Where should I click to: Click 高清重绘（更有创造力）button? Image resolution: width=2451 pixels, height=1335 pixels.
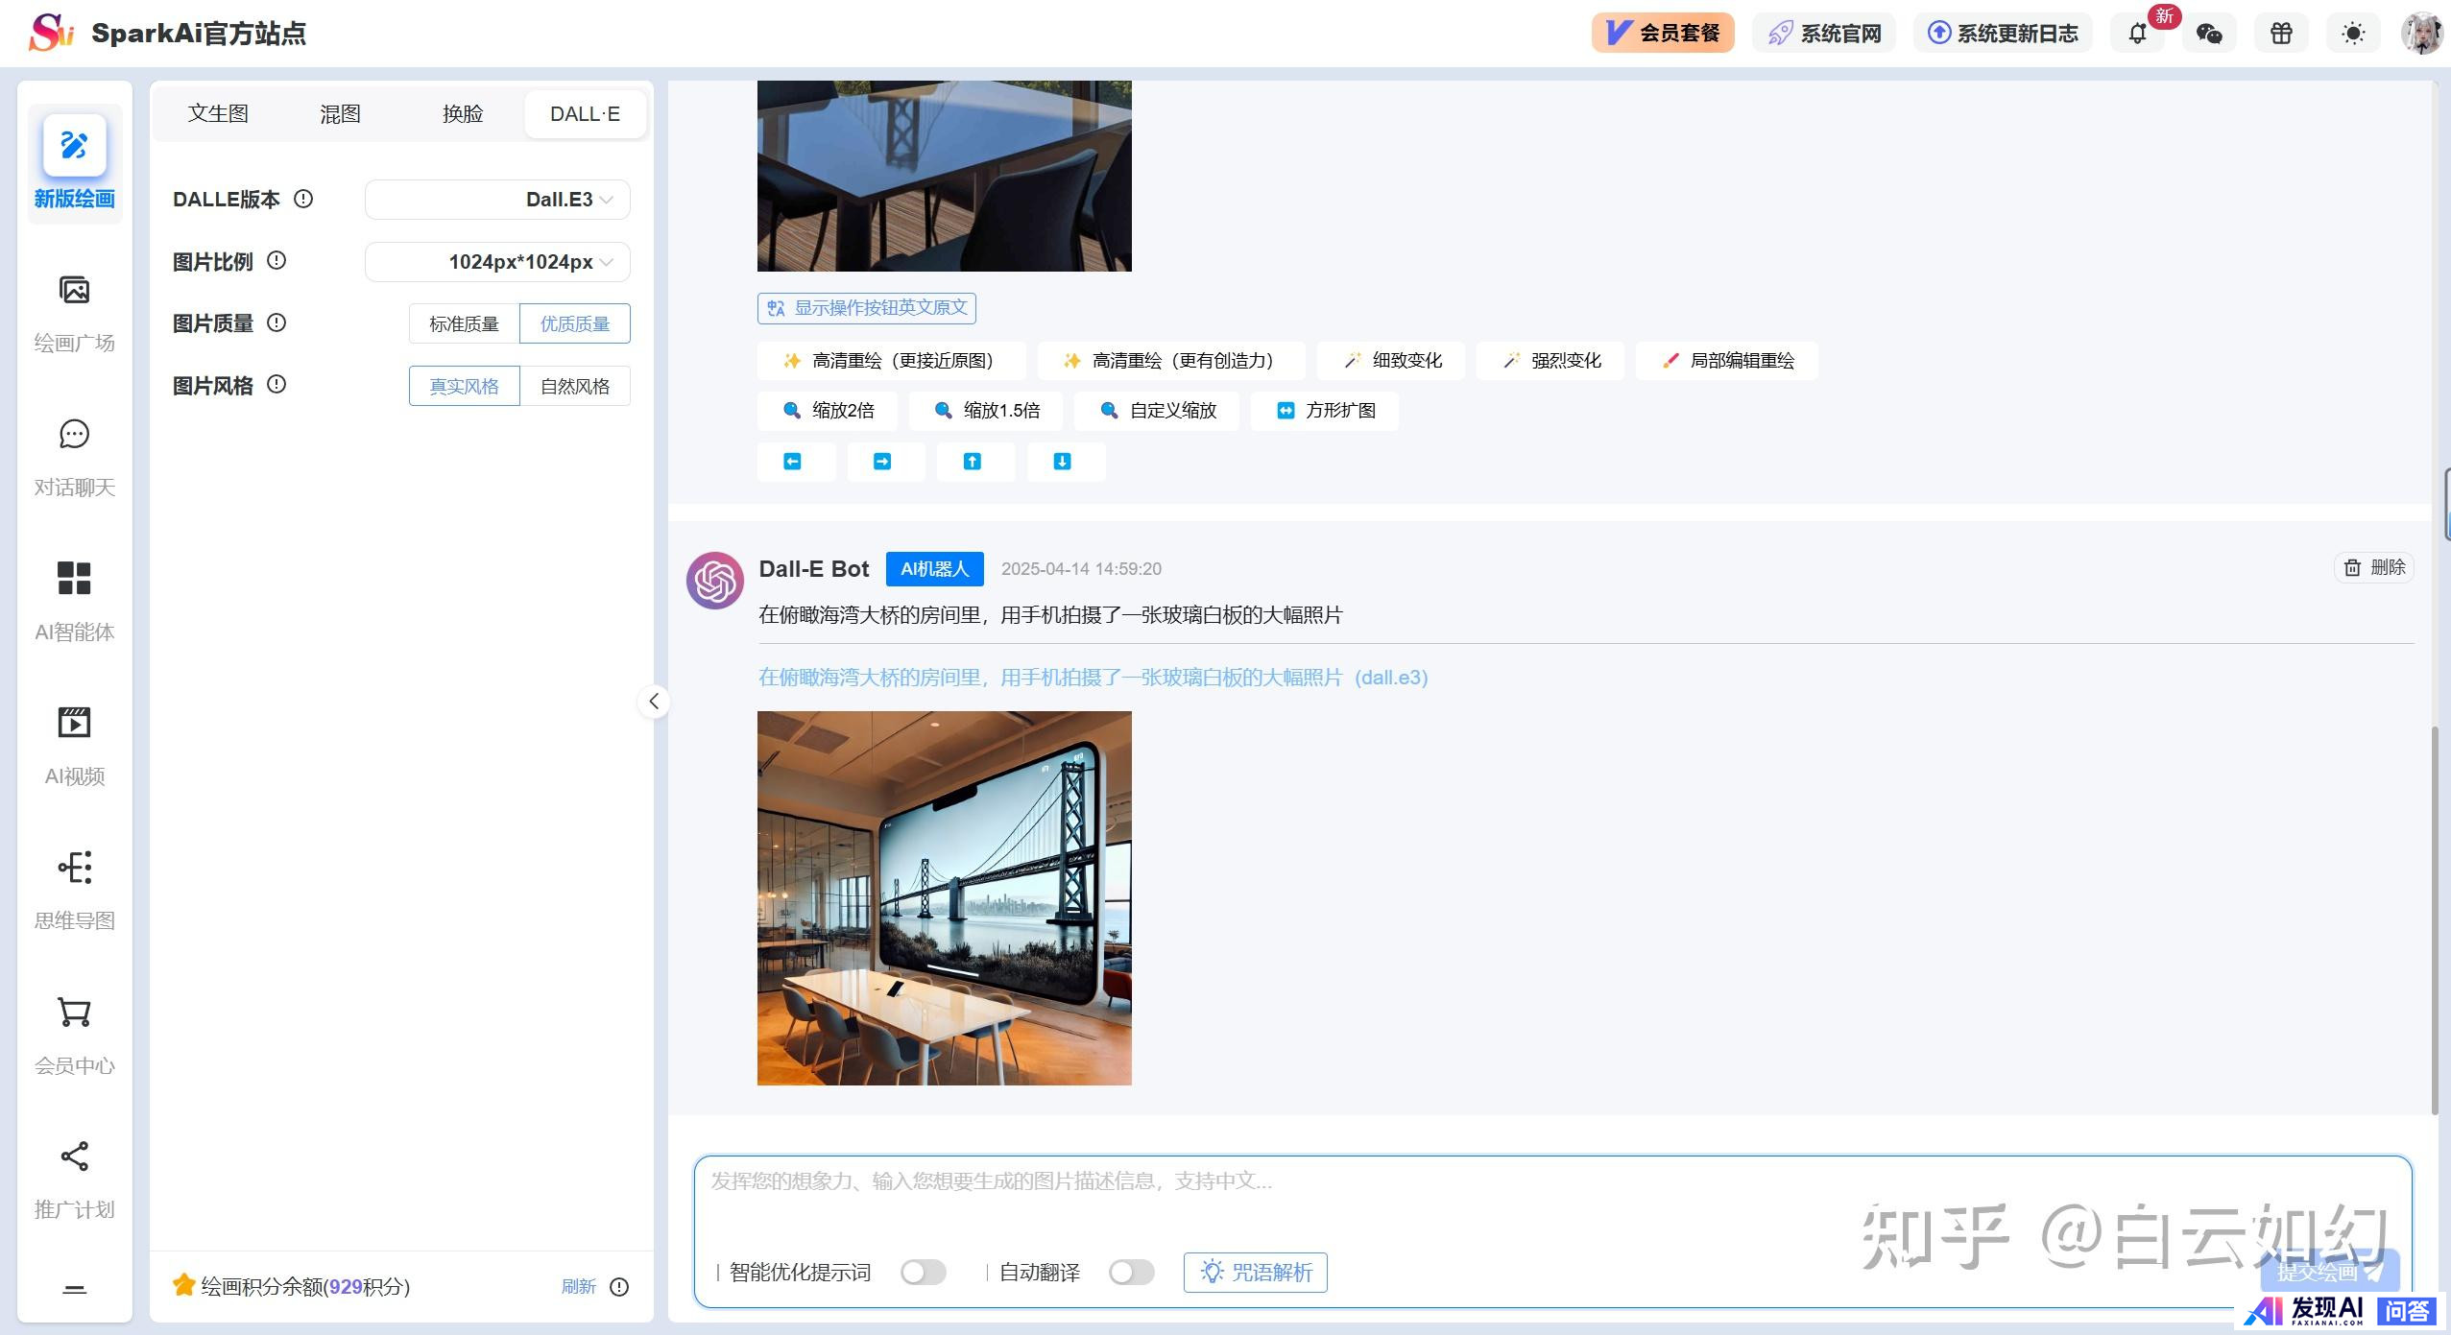[x=1171, y=361]
